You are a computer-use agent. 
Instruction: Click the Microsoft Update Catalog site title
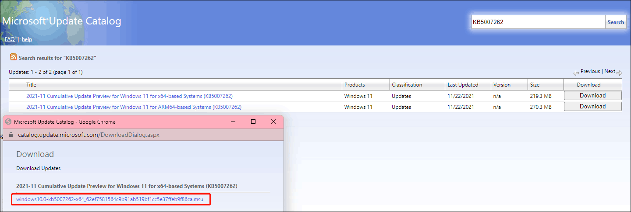[61, 21]
